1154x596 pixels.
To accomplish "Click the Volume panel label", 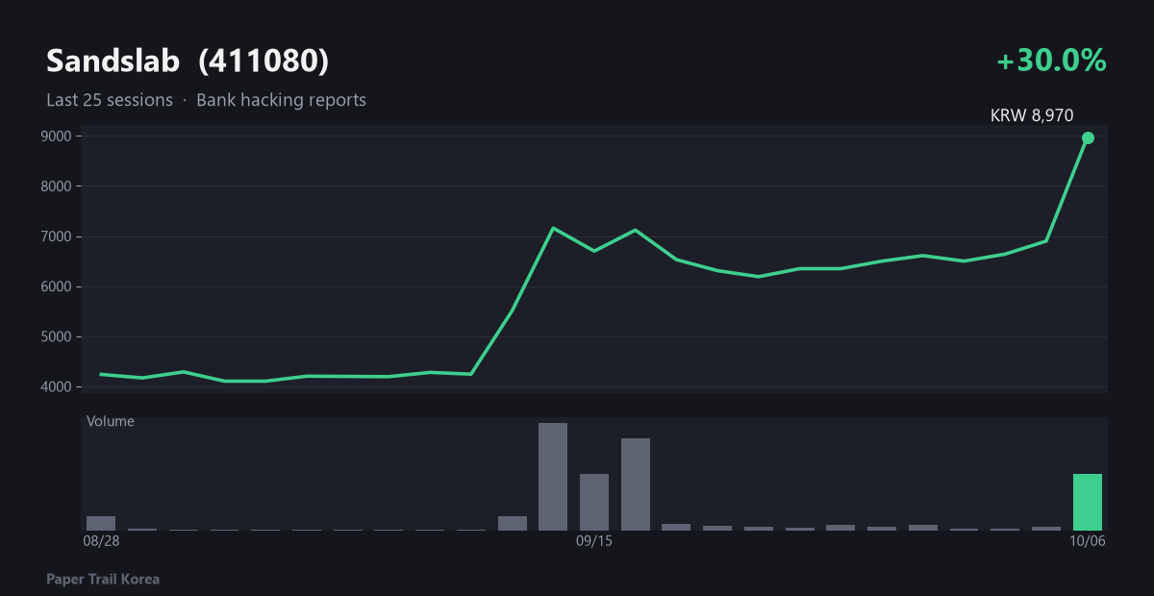I will coord(111,421).
